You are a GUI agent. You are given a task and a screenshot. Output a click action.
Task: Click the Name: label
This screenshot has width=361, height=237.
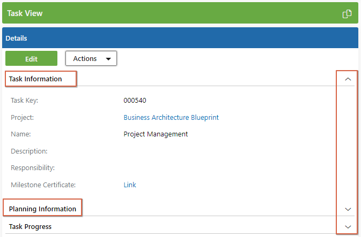click(x=21, y=134)
